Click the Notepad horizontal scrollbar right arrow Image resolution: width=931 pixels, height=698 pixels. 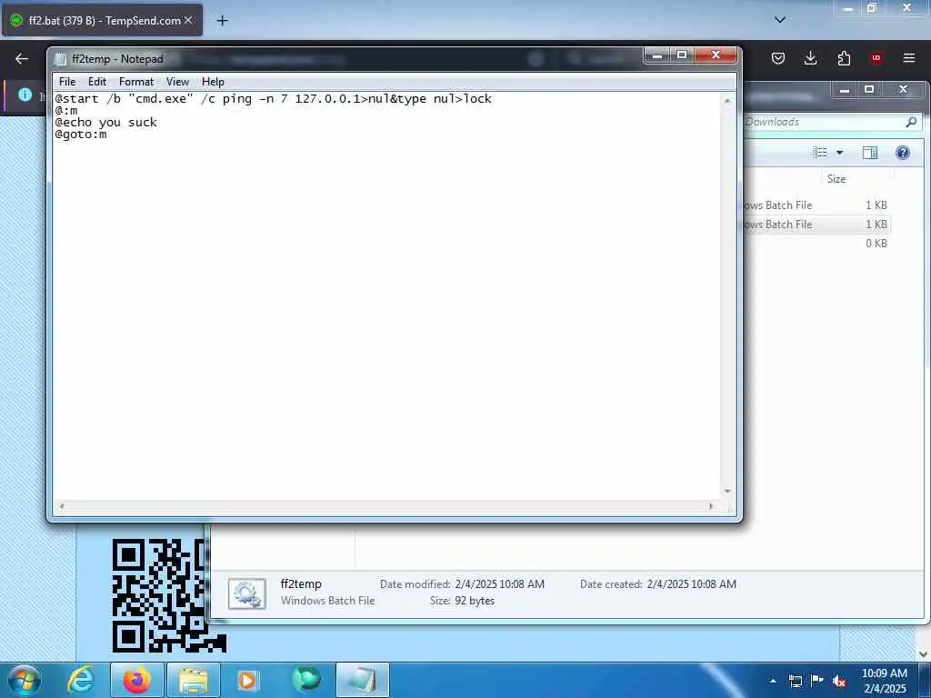click(711, 506)
